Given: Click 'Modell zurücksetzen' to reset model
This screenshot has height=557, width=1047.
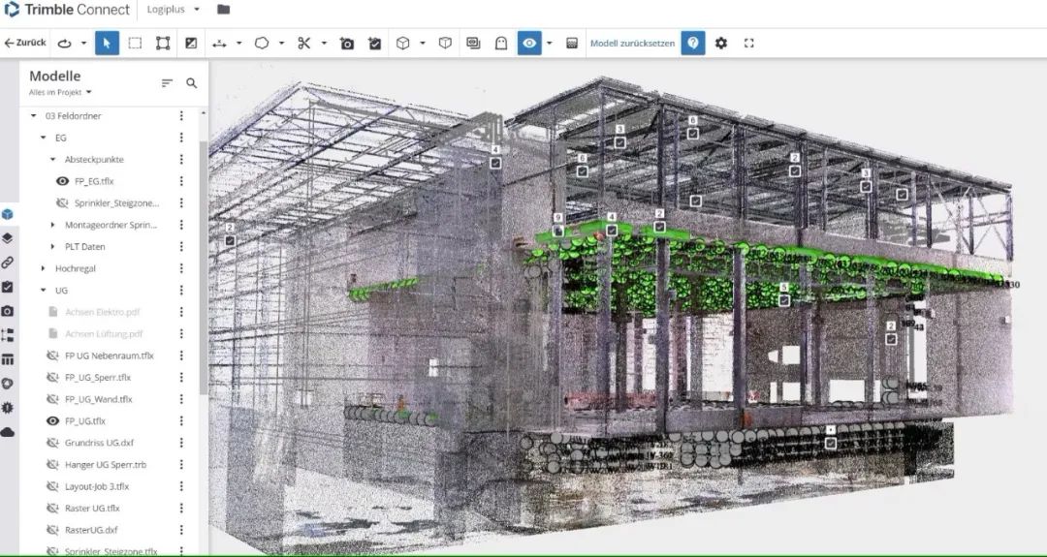Looking at the screenshot, I should coord(632,43).
